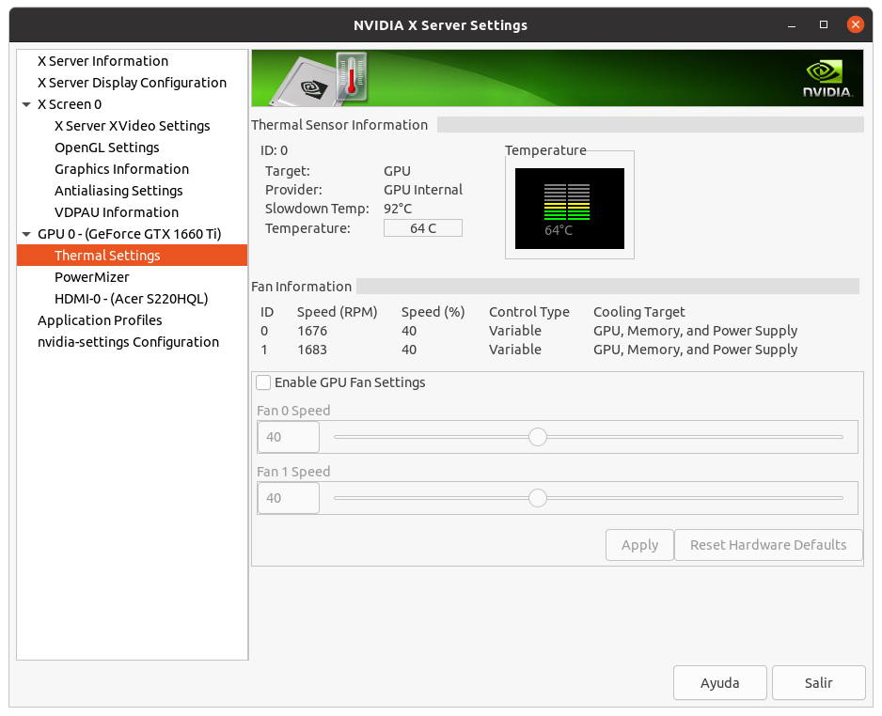The height and width of the screenshot is (716, 882).
Task: Click the Fan 1 Speed value field
Action: [288, 498]
